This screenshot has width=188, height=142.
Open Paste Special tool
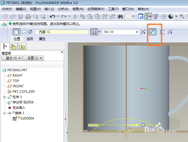(98, 16)
